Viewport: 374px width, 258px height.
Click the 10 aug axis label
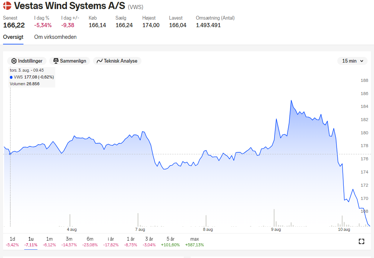[344, 229]
